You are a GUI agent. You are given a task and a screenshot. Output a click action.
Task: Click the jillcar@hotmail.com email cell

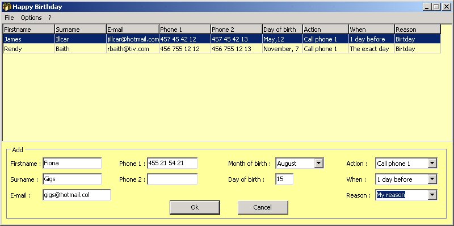133,39
